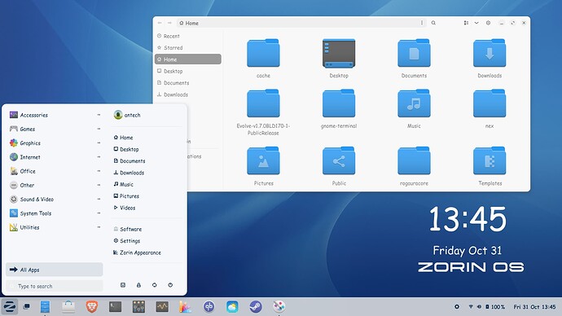Expand the Graphics category in start menu
This screenshot has height=316, width=562.
click(x=55, y=143)
